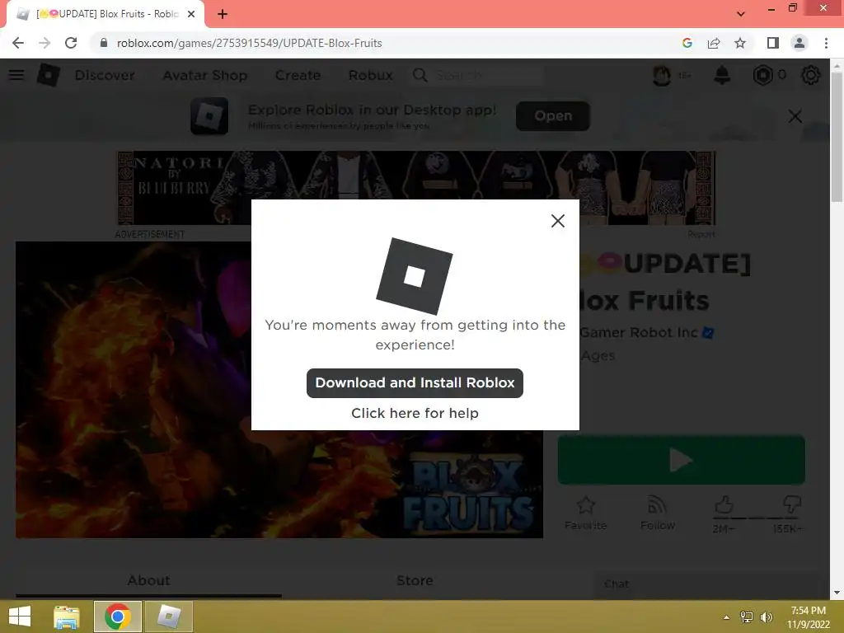Click the Chrome taskbar icon
Image resolution: width=844 pixels, height=633 pixels.
(117, 617)
